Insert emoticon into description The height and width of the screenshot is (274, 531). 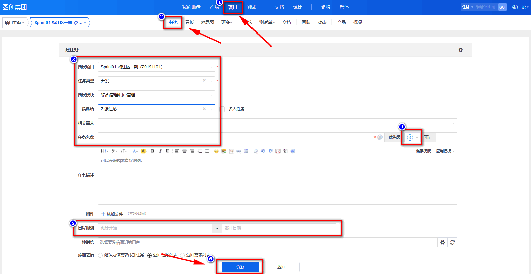coord(216,151)
